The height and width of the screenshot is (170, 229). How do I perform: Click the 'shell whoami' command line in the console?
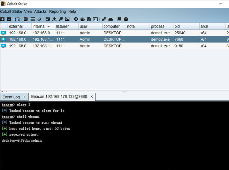click(x=21, y=117)
